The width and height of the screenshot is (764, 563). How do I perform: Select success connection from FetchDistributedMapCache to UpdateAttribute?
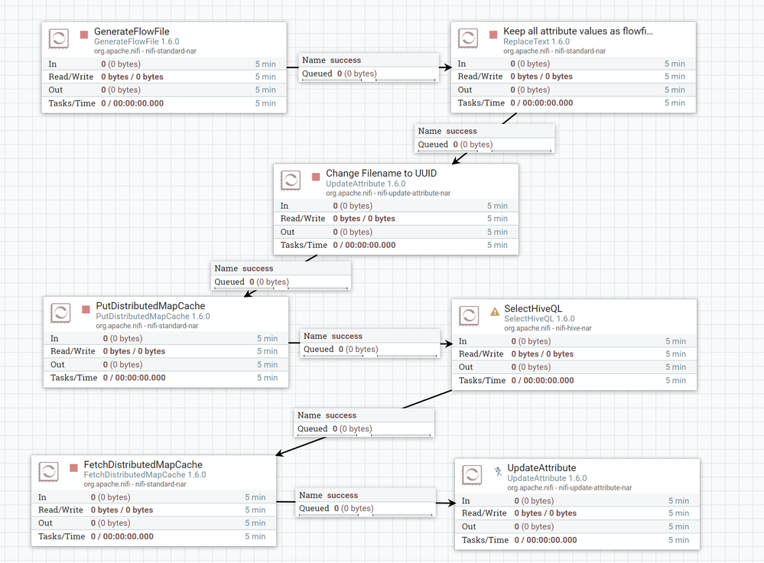366,502
